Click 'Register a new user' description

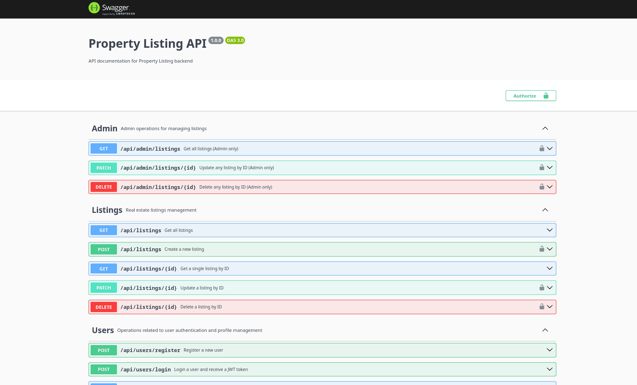pyautogui.click(x=203, y=350)
